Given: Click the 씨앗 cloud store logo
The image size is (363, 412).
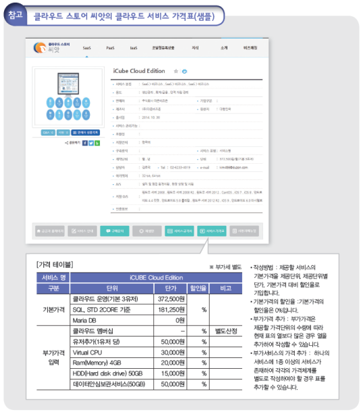Looking at the screenshot, I should coord(51,48).
